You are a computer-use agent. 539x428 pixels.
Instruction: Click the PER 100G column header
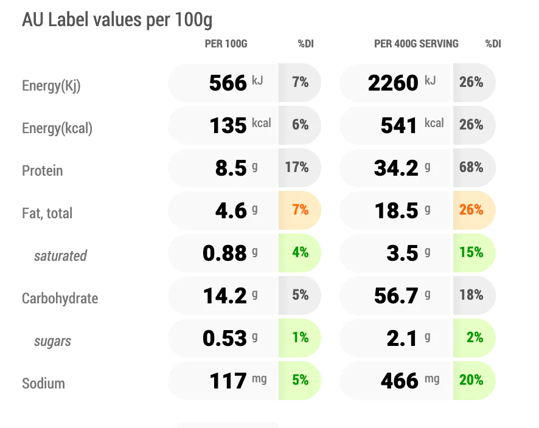tap(226, 44)
